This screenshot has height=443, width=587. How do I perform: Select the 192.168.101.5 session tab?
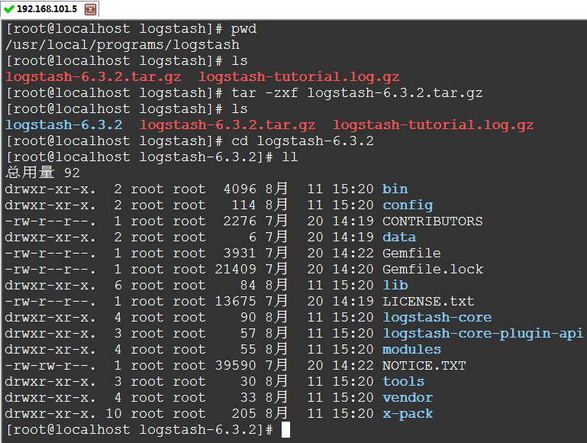click(x=47, y=9)
